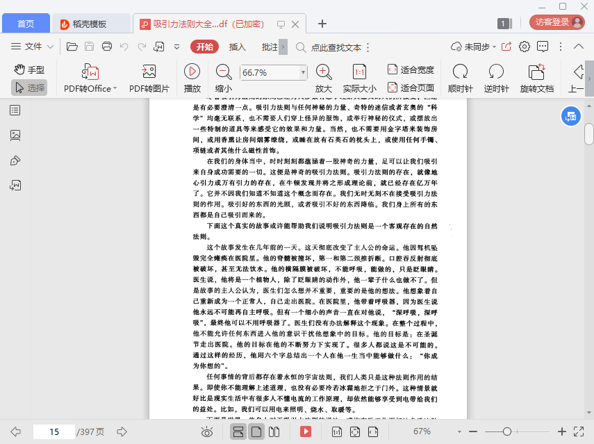Switch to 批注 ribbon tab
The width and height of the screenshot is (594, 444).
(270, 47)
